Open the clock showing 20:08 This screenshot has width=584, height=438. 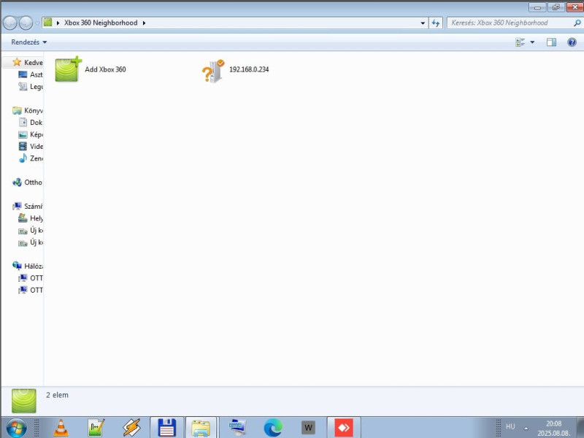click(x=553, y=428)
